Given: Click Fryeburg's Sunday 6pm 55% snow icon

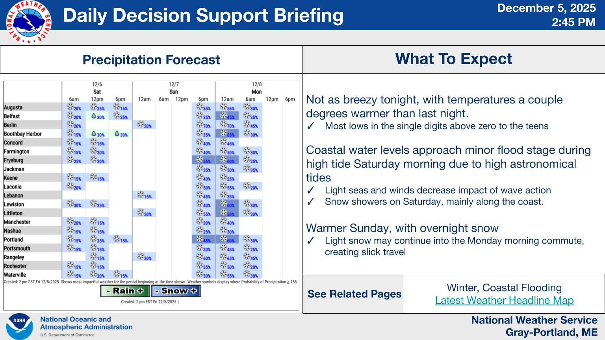Looking at the screenshot, I should (x=200, y=160).
